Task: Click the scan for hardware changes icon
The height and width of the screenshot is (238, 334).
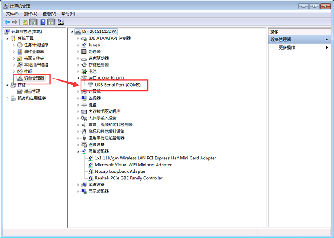Action: pos(61,22)
